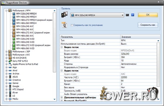164x106 pixels.
Task: Click the iRiver player icon
Action: [10, 93]
